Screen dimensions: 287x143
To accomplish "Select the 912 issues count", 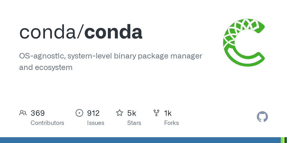I will pos(93,113).
